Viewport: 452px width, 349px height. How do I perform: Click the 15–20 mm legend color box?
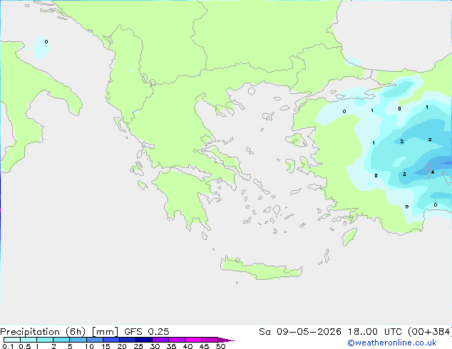[x=111, y=340]
